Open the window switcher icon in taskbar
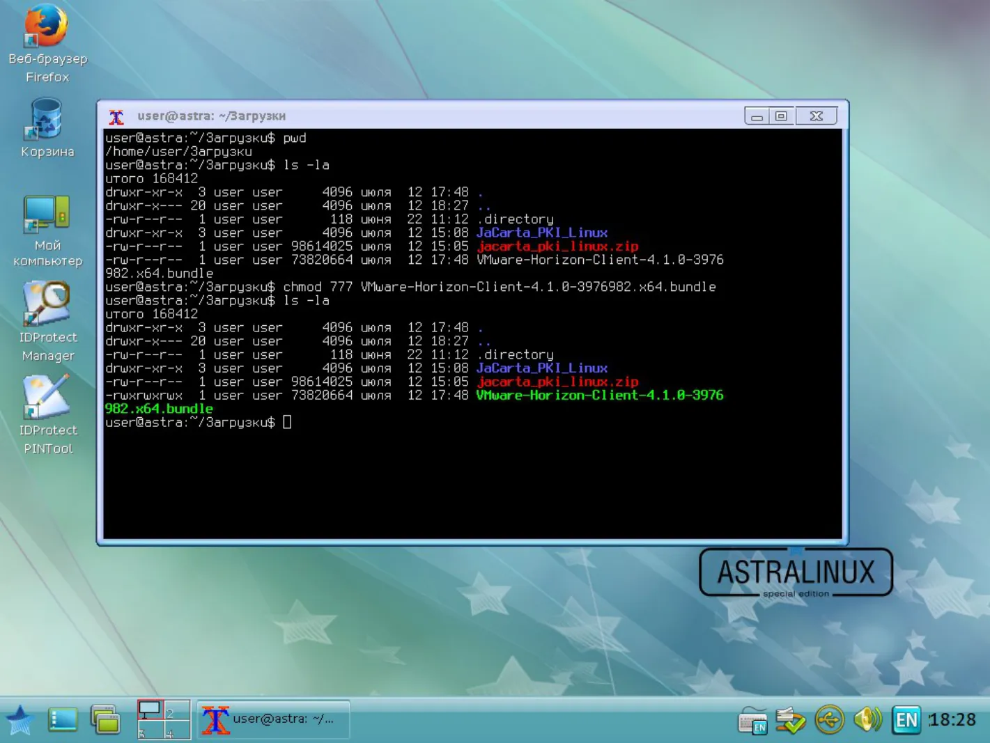Screen dimensions: 990x743 tap(105, 720)
